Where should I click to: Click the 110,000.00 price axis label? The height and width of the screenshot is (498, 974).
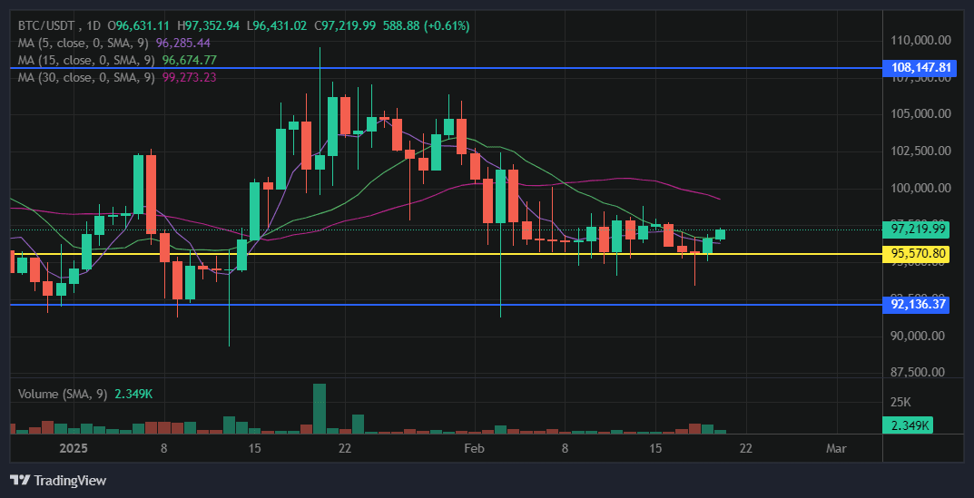919,41
